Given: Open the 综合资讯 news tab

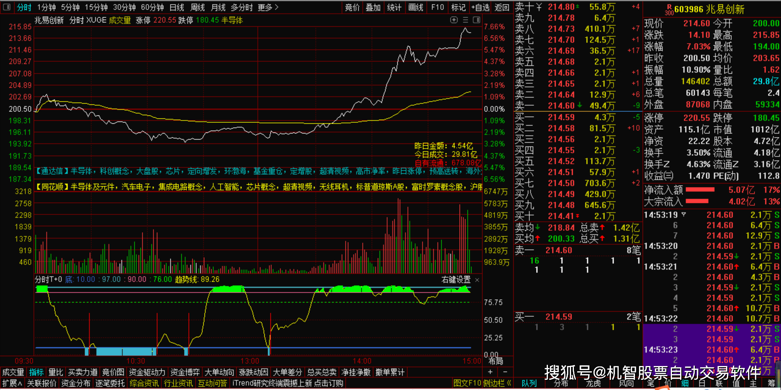Looking at the screenshot, I should (x=144, y=383).
